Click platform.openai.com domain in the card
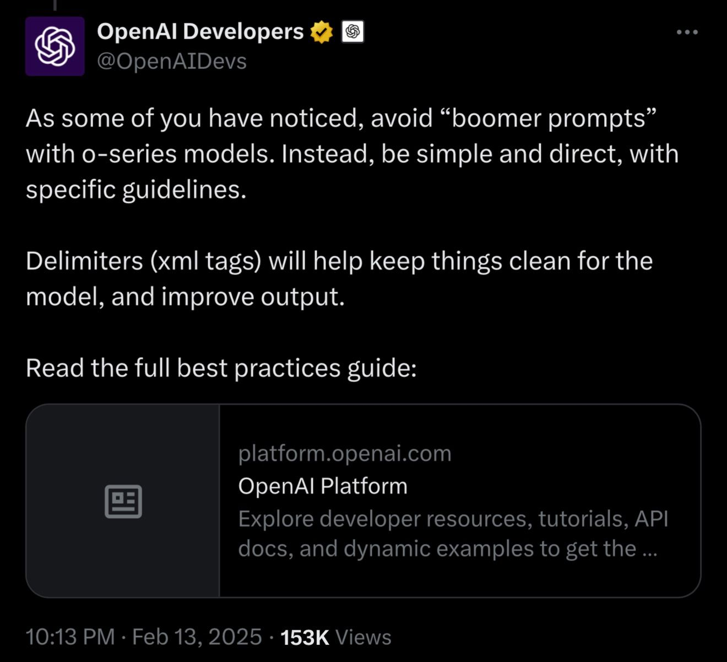 pyautogui.click(x=345, y=453)
